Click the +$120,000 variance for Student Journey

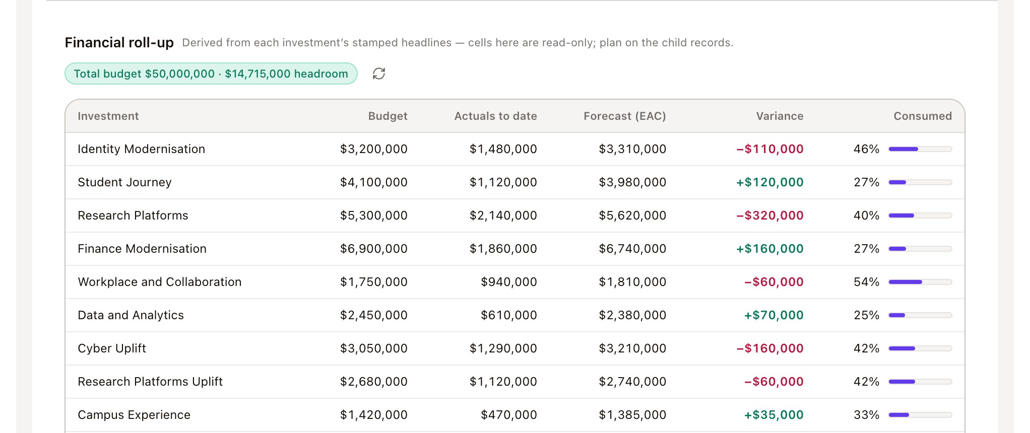(770, 182)
